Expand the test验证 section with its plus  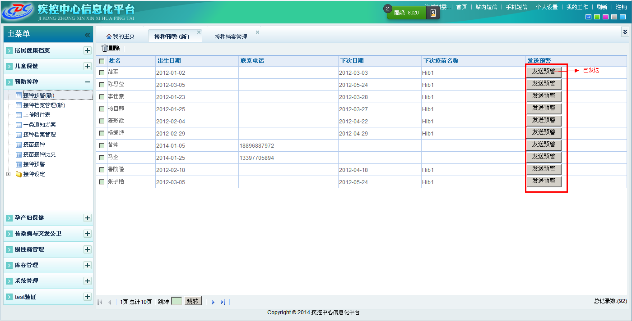(x=88, y=297)
